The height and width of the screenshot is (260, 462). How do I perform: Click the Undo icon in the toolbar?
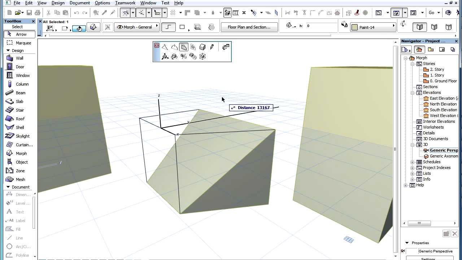pyautogui.click(x=77, y=13)
